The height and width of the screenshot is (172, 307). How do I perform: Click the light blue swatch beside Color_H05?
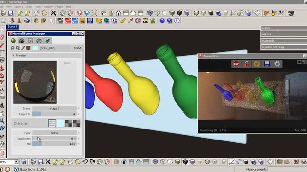(x=35, y=48)
